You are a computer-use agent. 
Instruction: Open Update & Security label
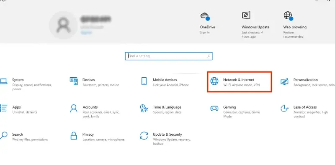tap(167, 135)
